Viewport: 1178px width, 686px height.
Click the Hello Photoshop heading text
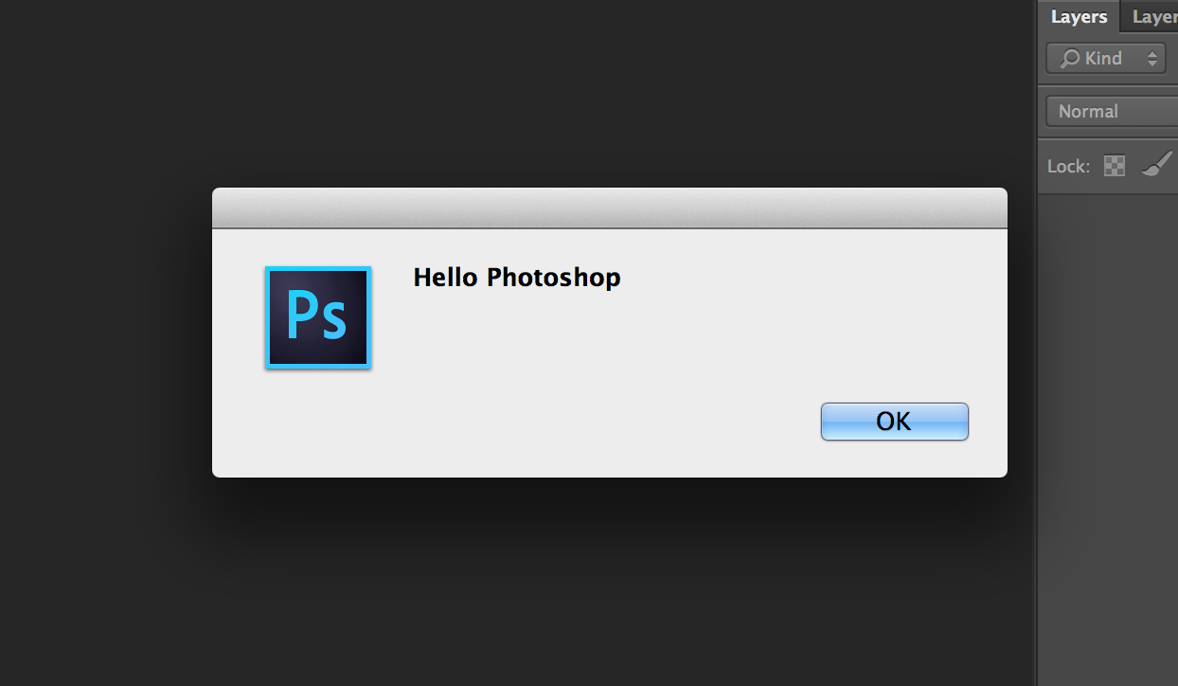516,277
